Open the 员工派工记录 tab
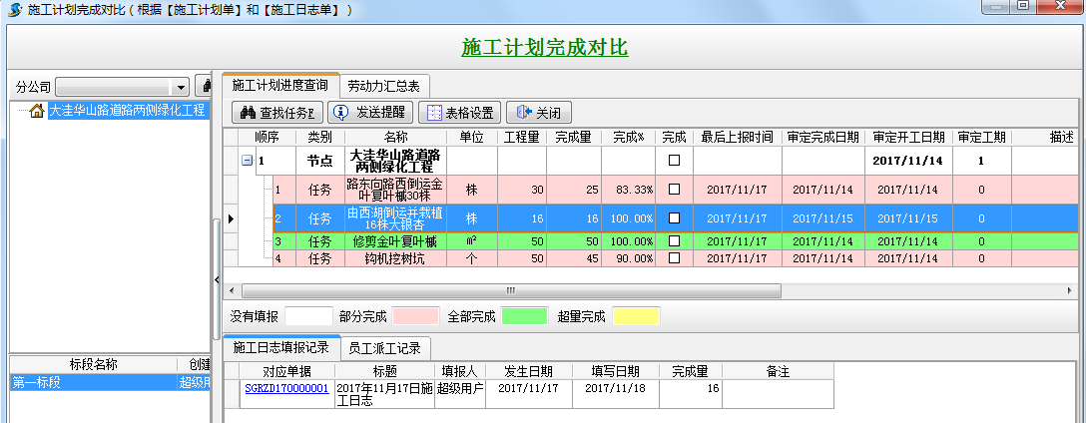1086x423 pixels. click(385, 348)
